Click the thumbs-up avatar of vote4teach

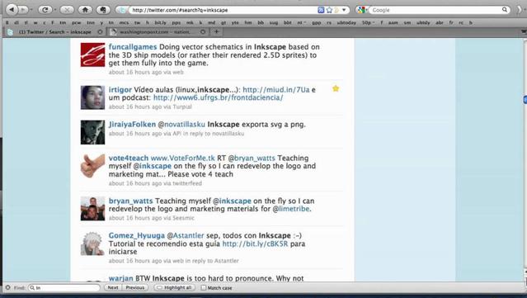pyautogui.click(x=92, y=166)
